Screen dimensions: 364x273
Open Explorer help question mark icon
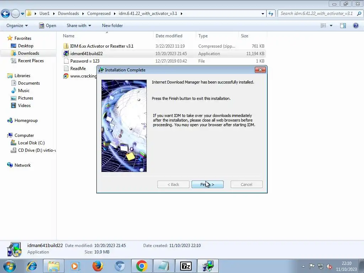355,26
